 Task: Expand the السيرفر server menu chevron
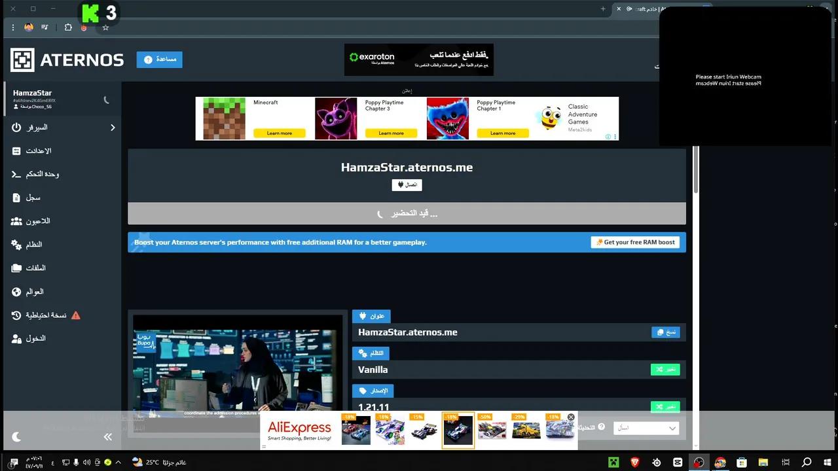[113, 128]
